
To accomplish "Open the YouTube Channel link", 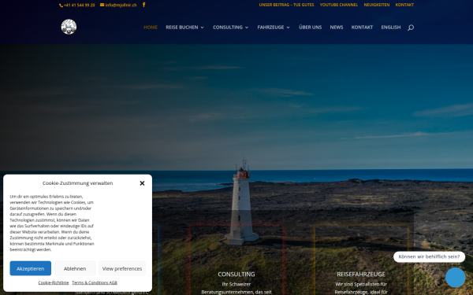I will point(339,5).
